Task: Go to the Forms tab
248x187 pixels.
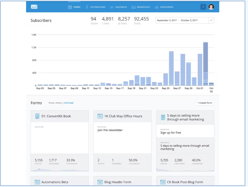Action: [x=74, y=7]
